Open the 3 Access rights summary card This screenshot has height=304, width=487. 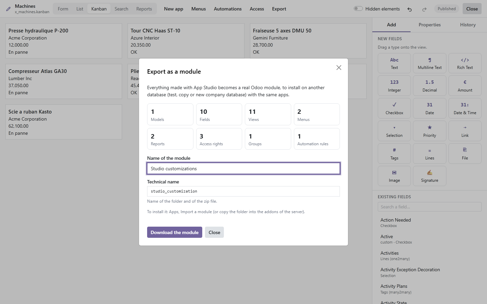pos(219,139)
